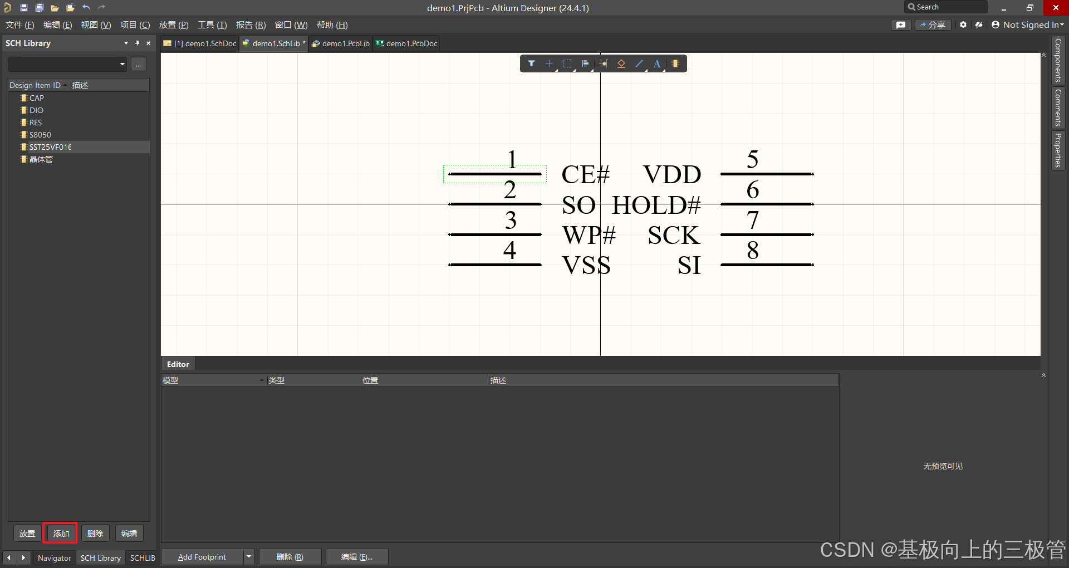Open the Align objects tool
The height and width of the screenshot is (568, 1069).
pos(585,63)
